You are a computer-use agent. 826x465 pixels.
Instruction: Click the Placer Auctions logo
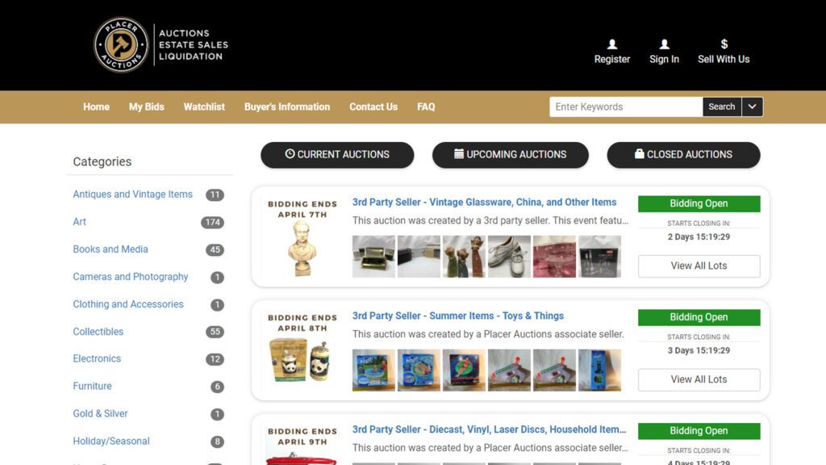tap(161, 45)
